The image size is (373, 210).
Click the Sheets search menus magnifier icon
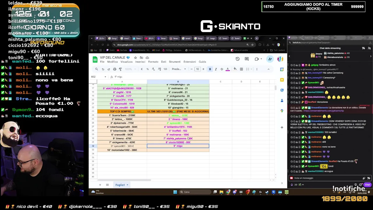(x=96, y=69)
